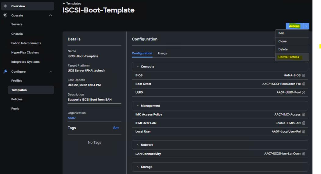Image resolution: width=321 pixels, height=174 pixels.
Task: Click the Overview gear icon in sidebar
Action: (x=5, y=6)
